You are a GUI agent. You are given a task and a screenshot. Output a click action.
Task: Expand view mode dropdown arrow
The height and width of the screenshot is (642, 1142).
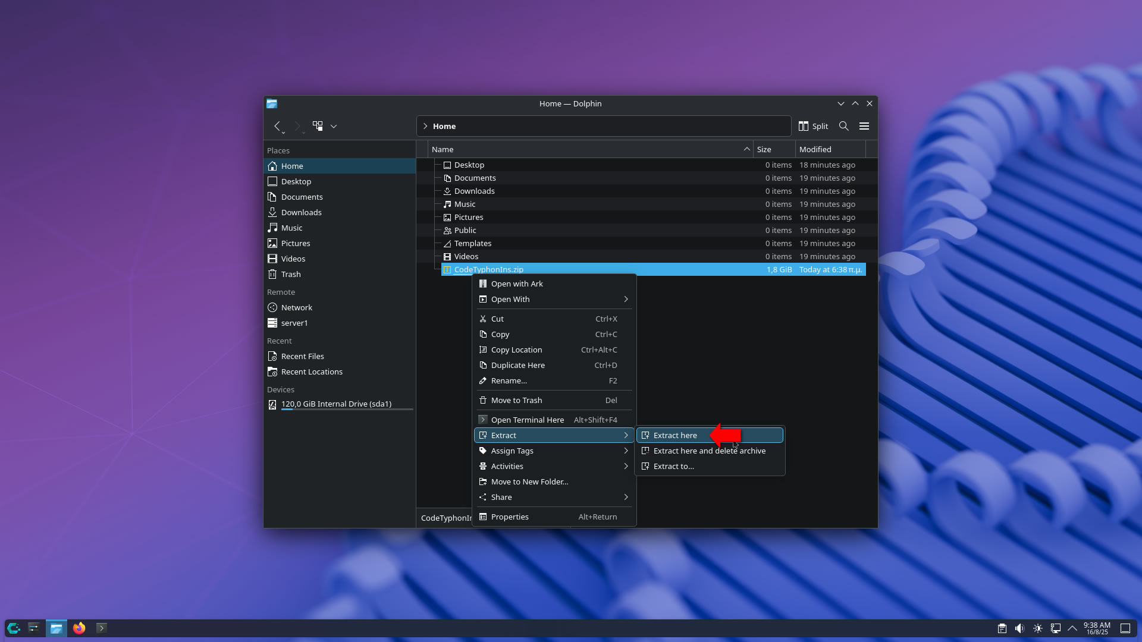coord(334,126)
